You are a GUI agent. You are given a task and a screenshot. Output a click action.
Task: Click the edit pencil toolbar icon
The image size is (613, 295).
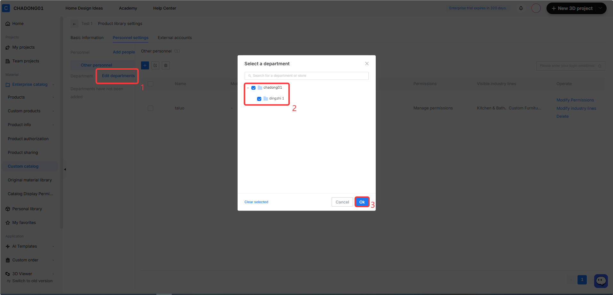[x=155, y=66]
